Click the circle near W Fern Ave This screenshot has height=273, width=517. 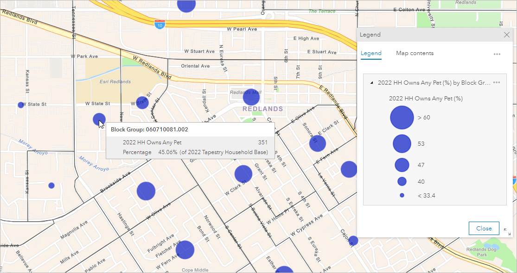point(185,250)
